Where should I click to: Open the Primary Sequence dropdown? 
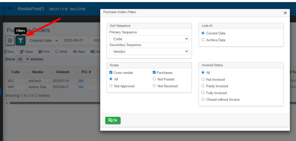click(x=149, y=39)
